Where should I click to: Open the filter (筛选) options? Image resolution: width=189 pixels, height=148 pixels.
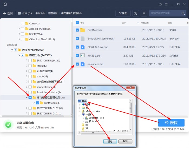coord(123,13)
